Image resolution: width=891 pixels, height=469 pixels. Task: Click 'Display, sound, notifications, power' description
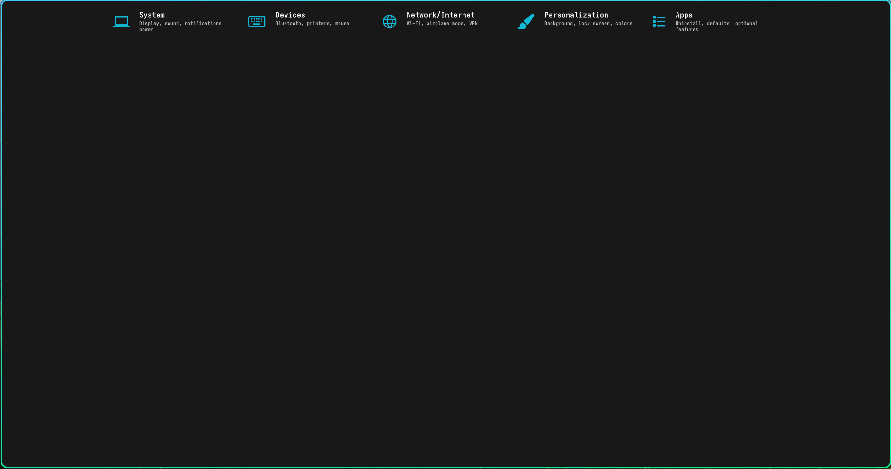[x=181, y=24]
